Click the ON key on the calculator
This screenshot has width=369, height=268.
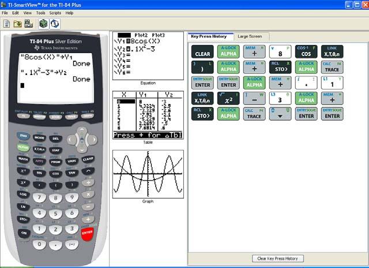[x=24, y=233]
